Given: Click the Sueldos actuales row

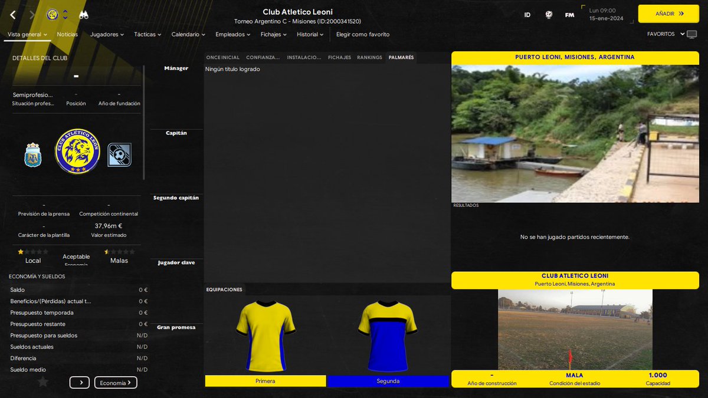Looking at the screenshot, I should point(78,347).
